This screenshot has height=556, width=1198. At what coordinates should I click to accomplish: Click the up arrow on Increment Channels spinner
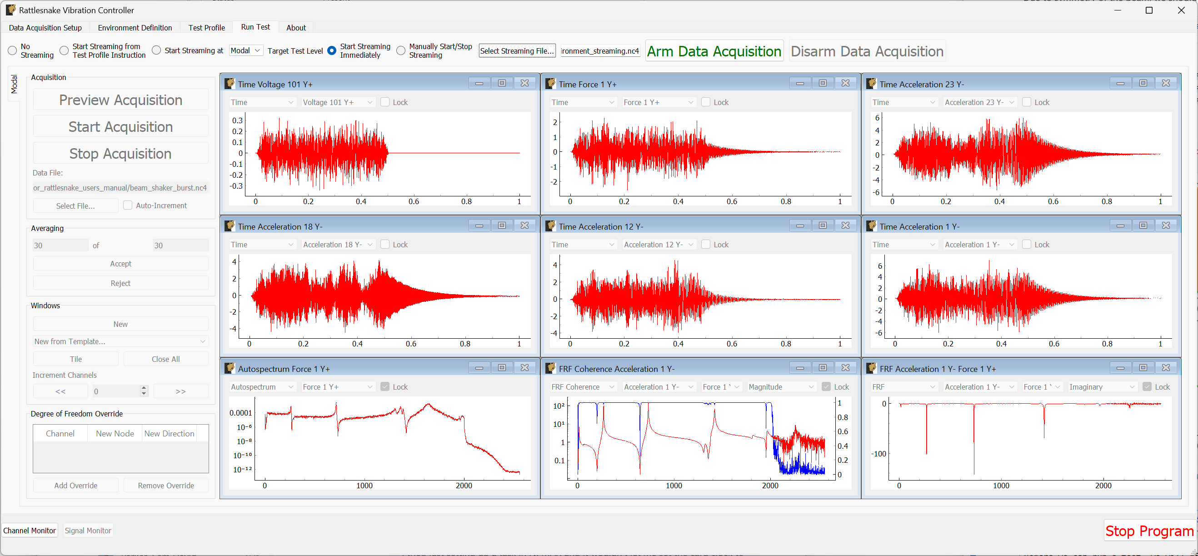click(144, 388)
